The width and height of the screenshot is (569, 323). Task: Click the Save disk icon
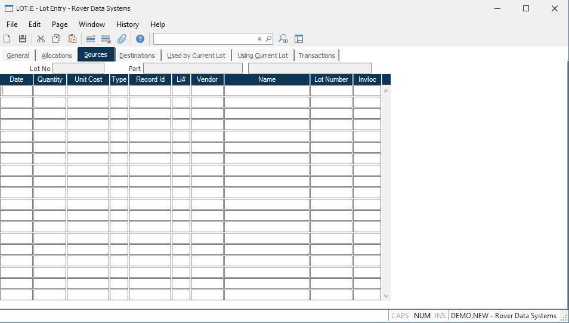click(x=23, y=39)
